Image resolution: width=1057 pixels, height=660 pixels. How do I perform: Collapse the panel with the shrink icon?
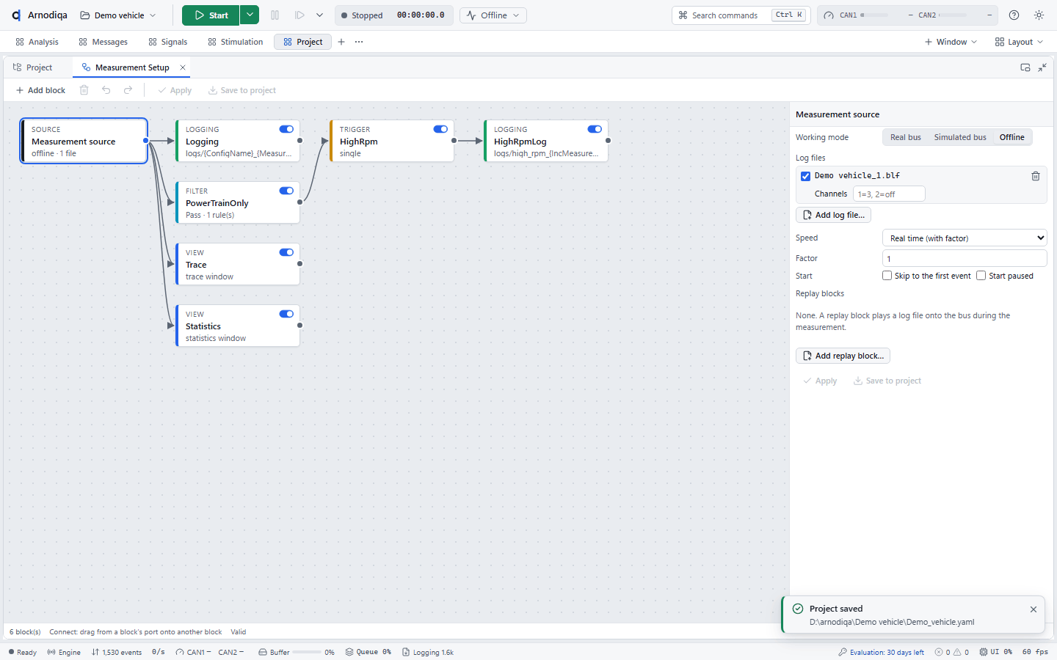1042,67
